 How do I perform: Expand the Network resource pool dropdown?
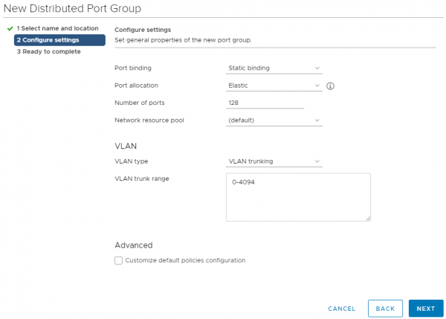click(x=273, y=120)
